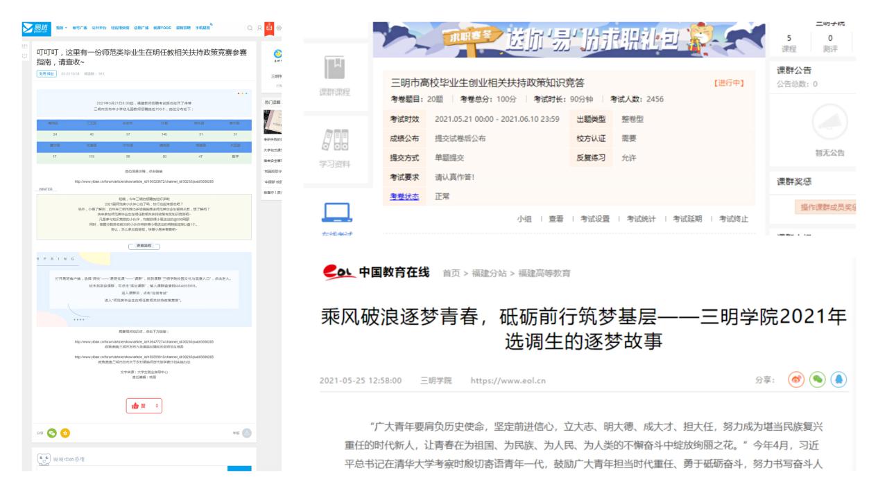Click the 小组 exam action link
This screenshot has height=493, width=878.
pyautogui.click(x=524, y=219)
